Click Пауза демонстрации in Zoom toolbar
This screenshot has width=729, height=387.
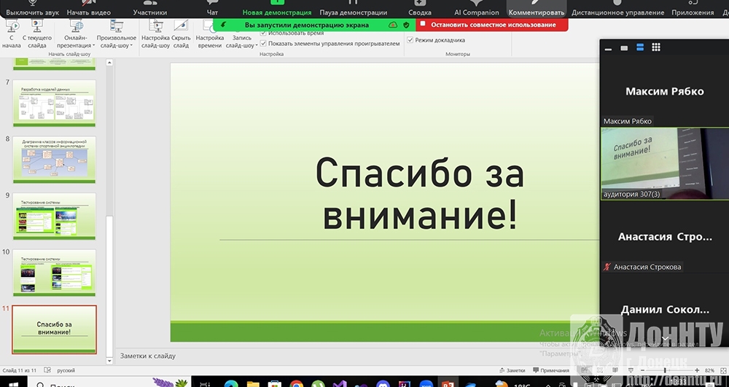point(353,8)
